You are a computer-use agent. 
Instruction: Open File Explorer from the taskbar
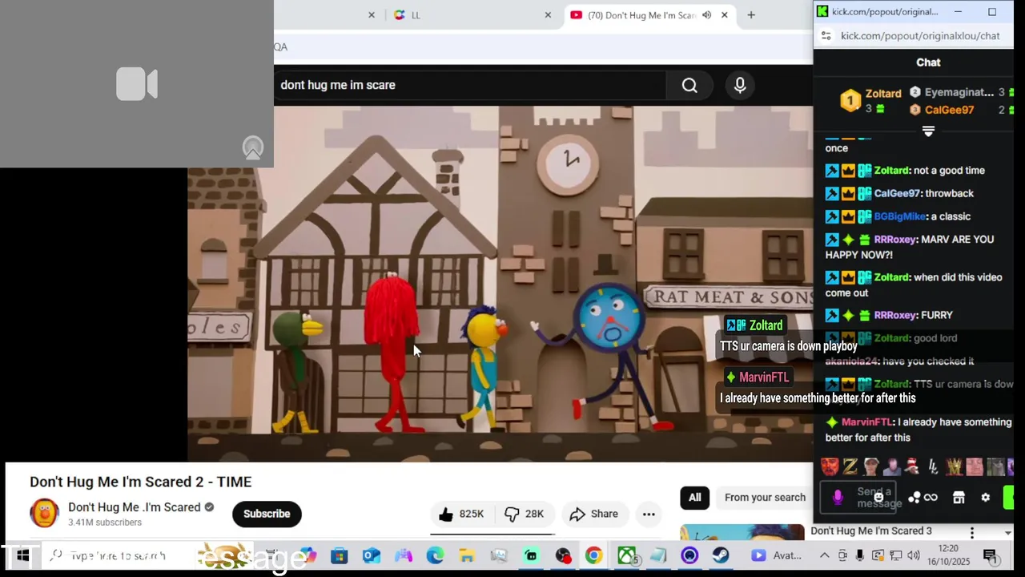click(467, 555)
